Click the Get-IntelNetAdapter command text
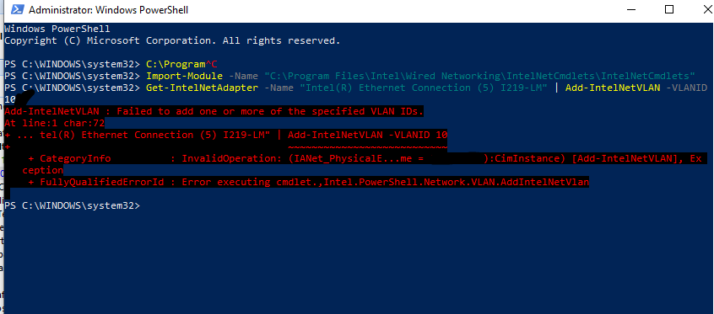 point(202,88)
